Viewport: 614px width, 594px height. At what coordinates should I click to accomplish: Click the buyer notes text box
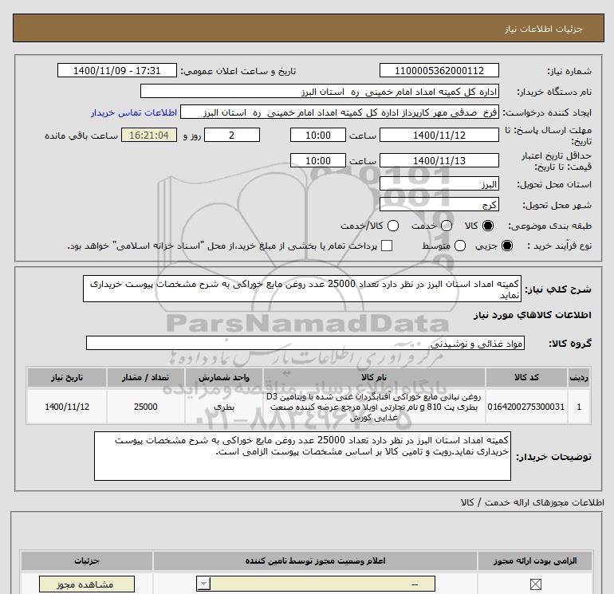302,456
